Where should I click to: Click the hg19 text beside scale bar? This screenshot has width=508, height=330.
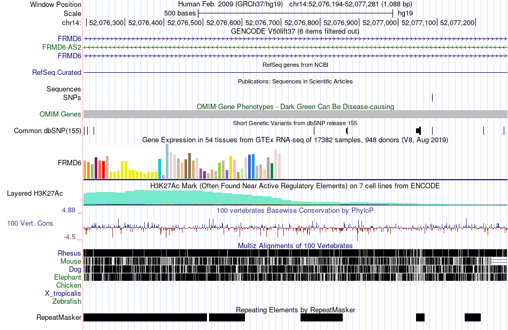point(405,13)
